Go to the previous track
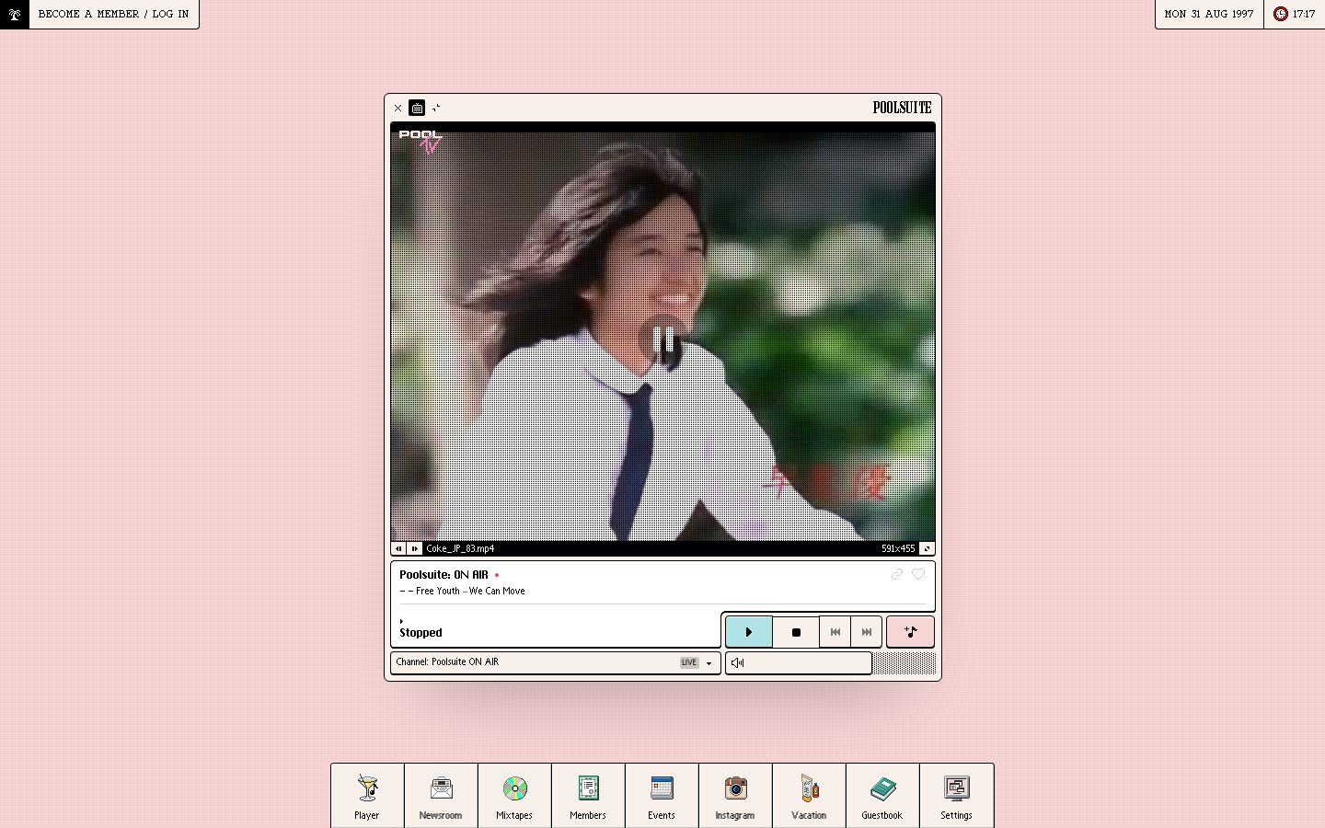 (x=835, y=632)
